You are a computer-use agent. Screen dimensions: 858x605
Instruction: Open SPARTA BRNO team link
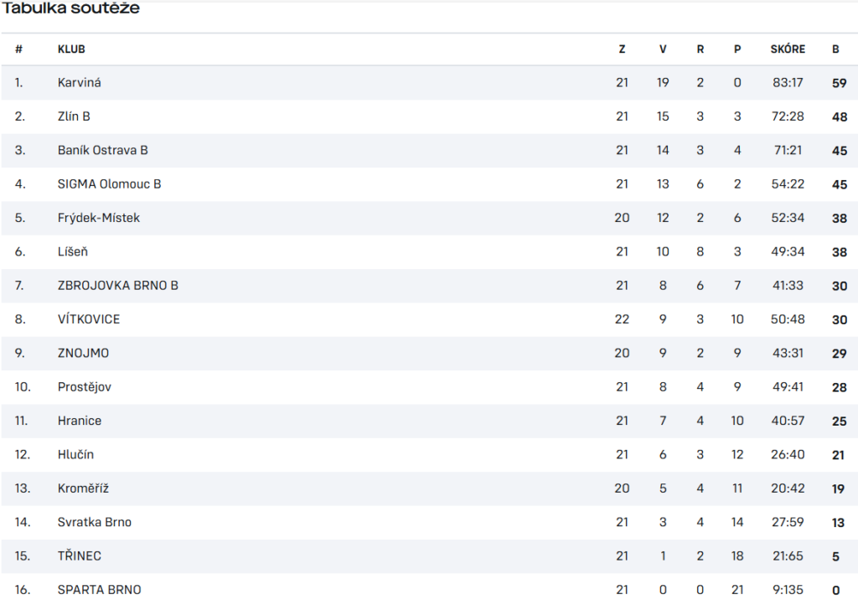point(99,590)
